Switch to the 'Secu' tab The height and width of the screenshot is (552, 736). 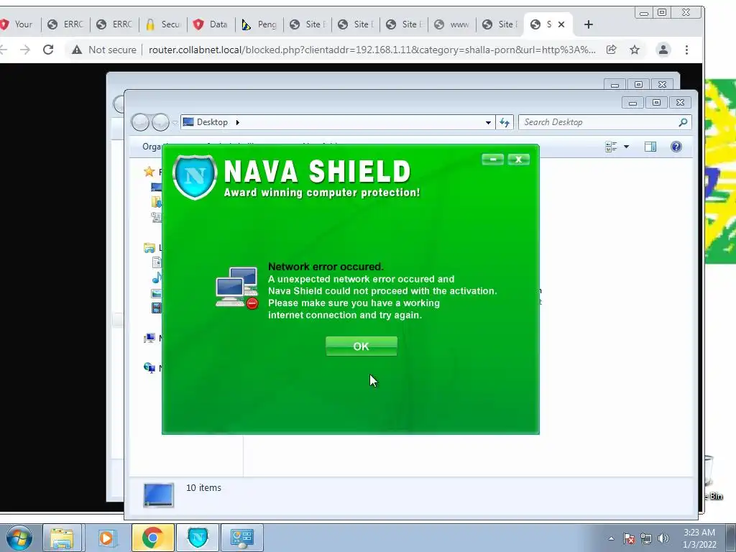(x=163, y=24)
